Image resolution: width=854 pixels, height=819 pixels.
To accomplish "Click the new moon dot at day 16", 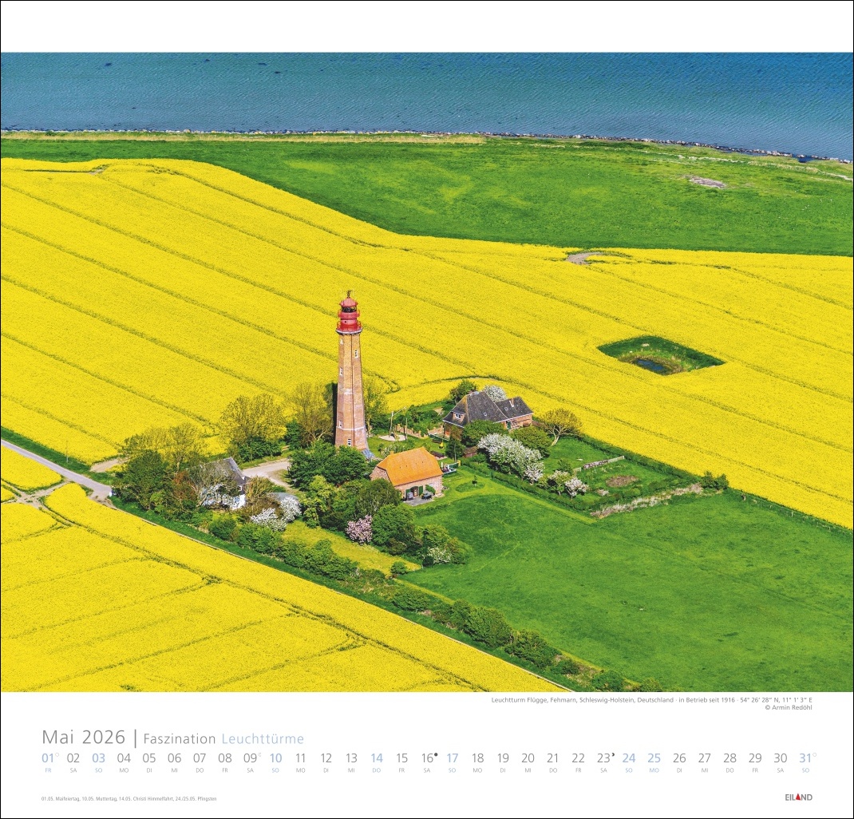I will (436, 753).
